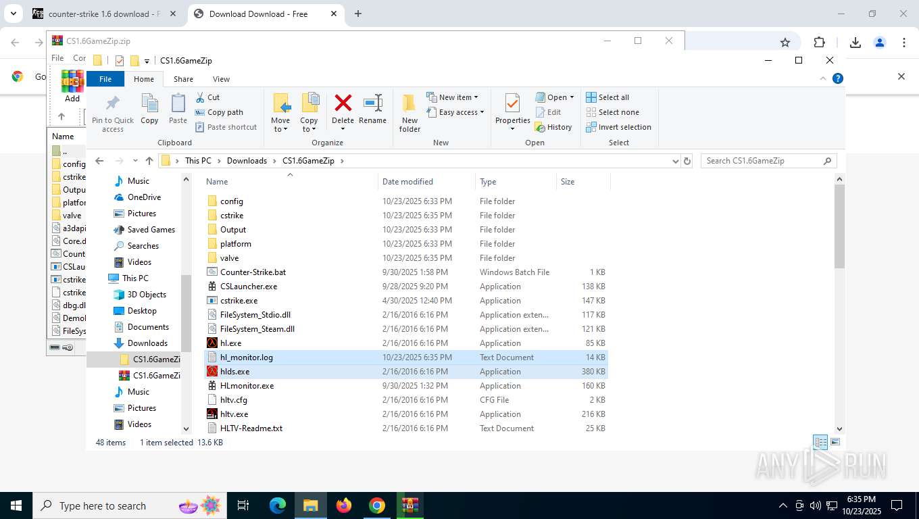This screenshot has width=919, height=519.
Task: Switch to Details view icon
Action: [x=820, y=443]
